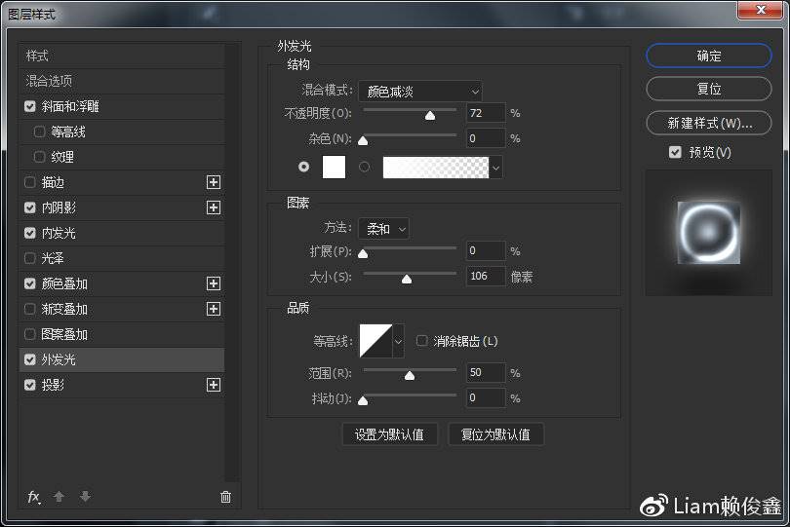Image resolution: width=790 pixels, height=527 pixels.
Task: Toggle the 内发光 checkbox
Action: pos(30,233)
